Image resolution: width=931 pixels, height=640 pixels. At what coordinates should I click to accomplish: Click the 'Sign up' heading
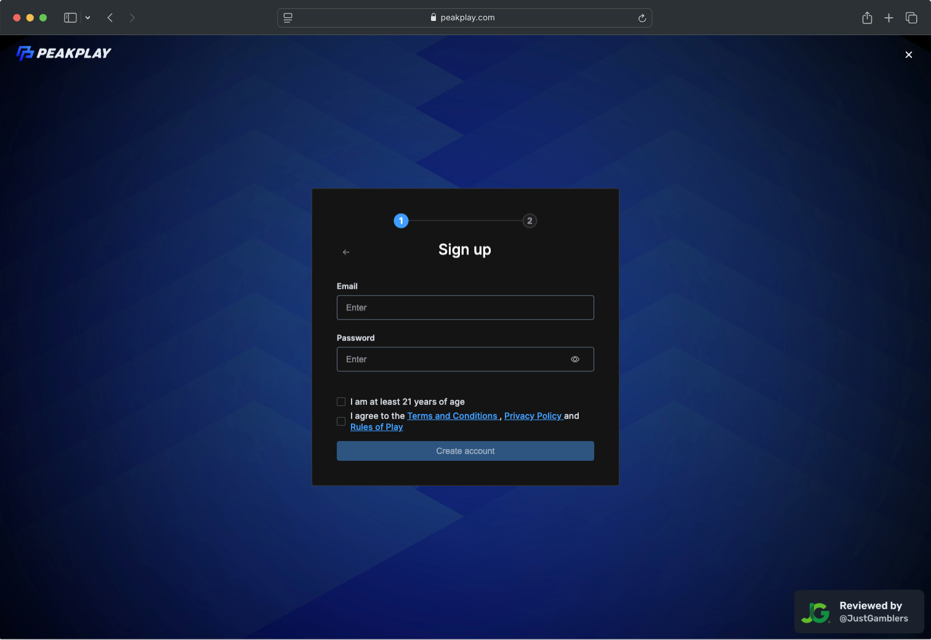coord(465,249)
